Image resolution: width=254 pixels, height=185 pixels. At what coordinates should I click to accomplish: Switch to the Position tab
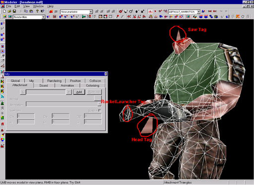pyautogui.click(x=75, y=81)
